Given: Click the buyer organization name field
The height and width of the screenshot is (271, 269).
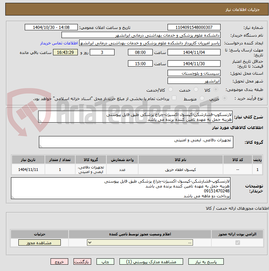Looking at the screenshot, I should point(141,35).
